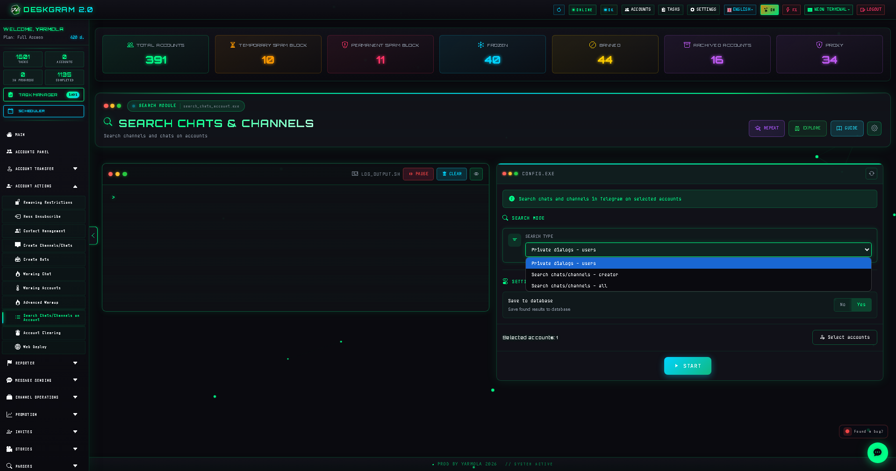
Task: Open Tasks from the top bar
Action: point(670,10)
